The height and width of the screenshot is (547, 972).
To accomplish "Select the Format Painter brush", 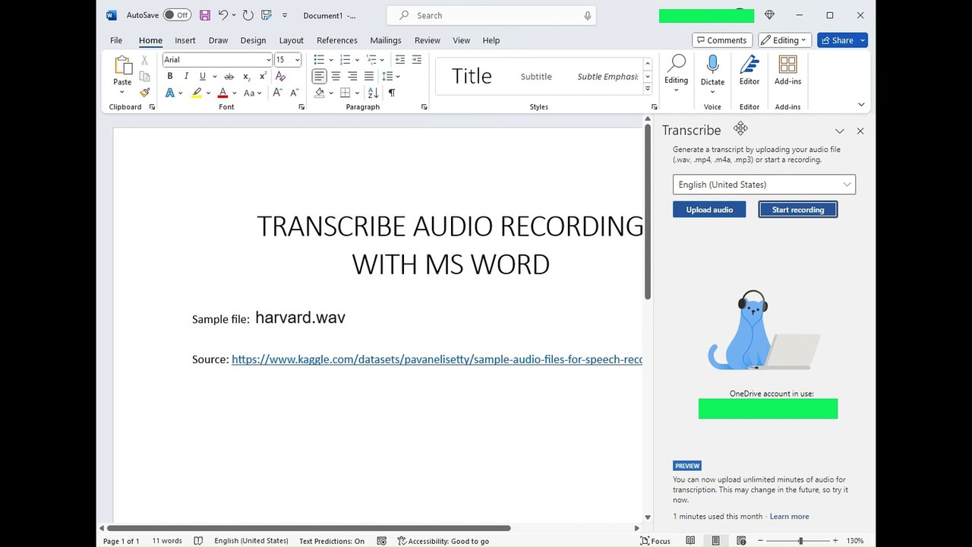I will tap(144, 93).
